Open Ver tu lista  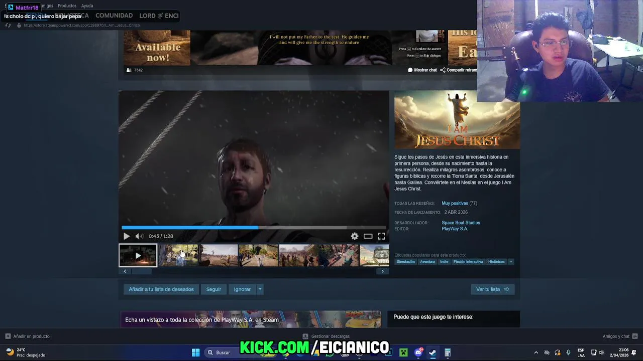click(x=492, y=289)
